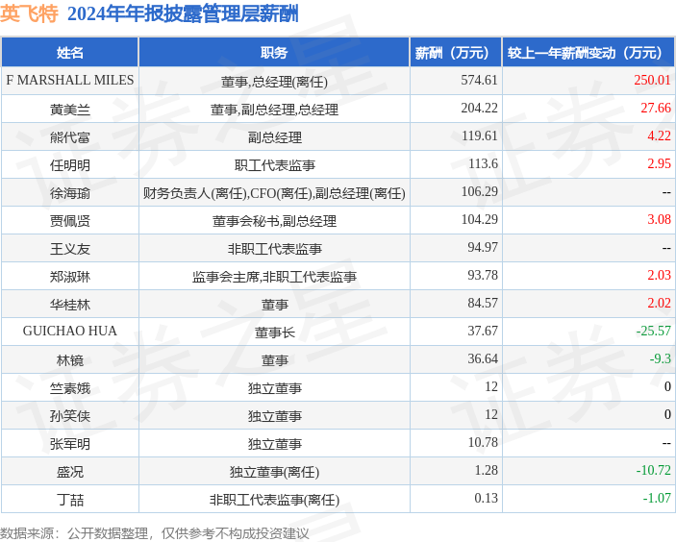Image resolution: width=676 pixels, height=542 pixels.
Task: Click change value 3.08
Action: 660,219
